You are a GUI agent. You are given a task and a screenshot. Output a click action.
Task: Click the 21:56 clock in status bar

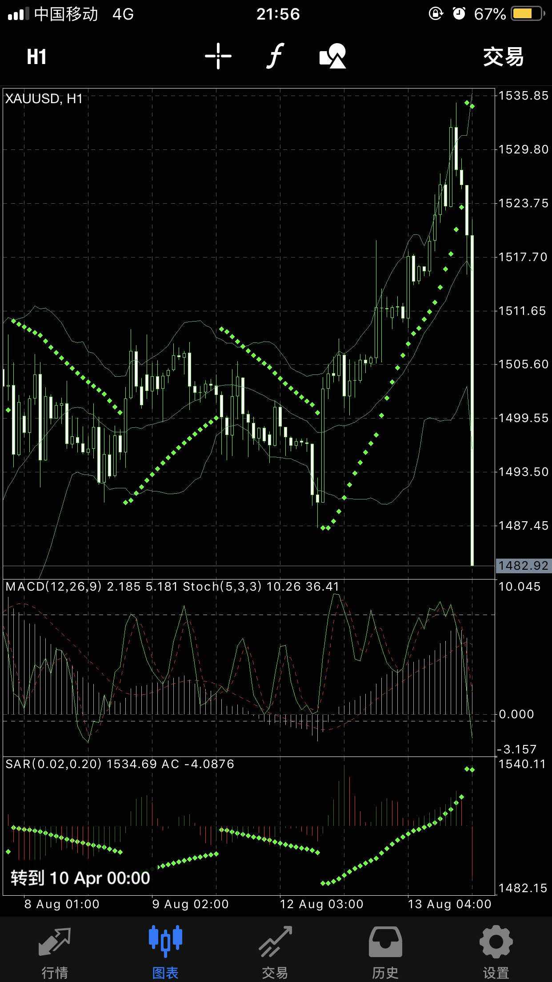click(x=278, y=14)
